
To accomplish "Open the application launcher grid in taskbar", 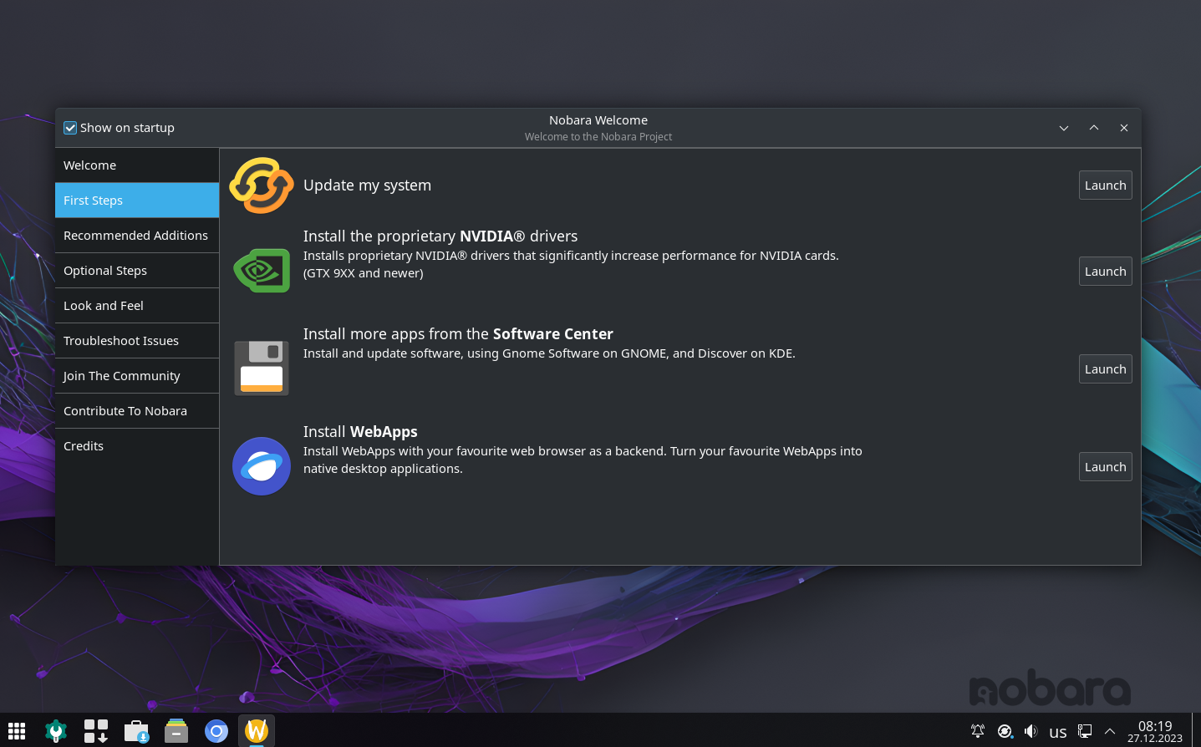I will (x=17, y=731).
